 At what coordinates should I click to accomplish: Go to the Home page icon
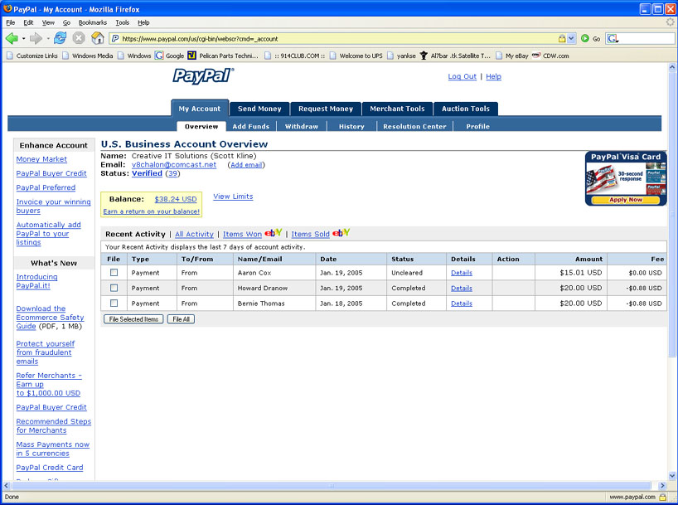(x=98, y=38)
